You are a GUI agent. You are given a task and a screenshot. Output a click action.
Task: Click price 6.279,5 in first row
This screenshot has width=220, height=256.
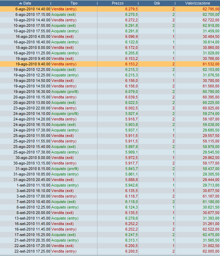[x=132, y=9]
